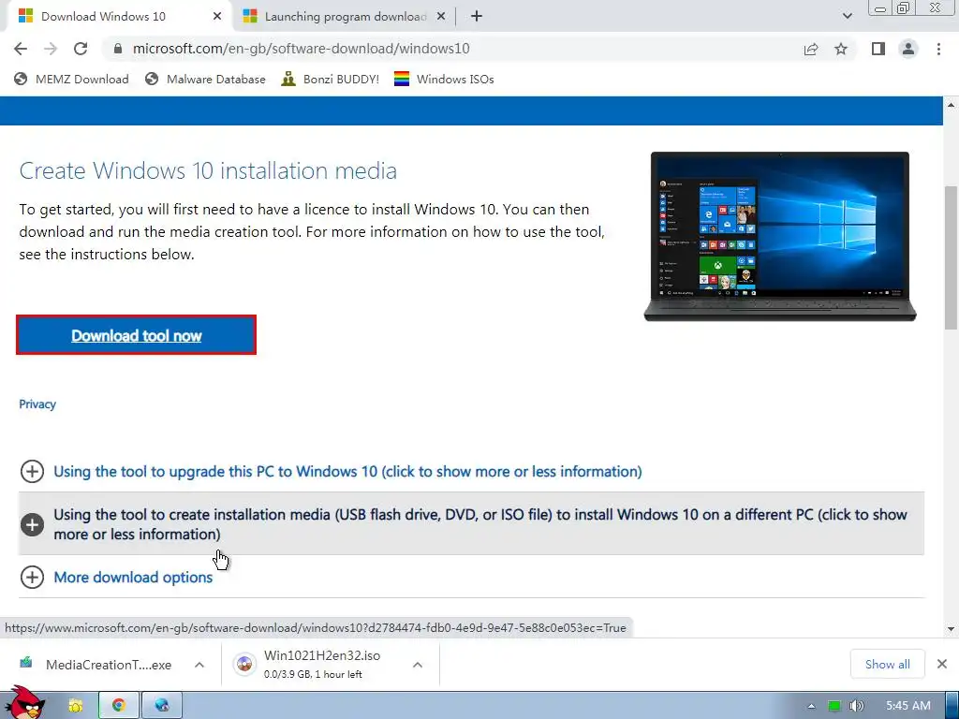Expand create installation media section
This screenshot has width=959, height=719.
tap(471, 524)
